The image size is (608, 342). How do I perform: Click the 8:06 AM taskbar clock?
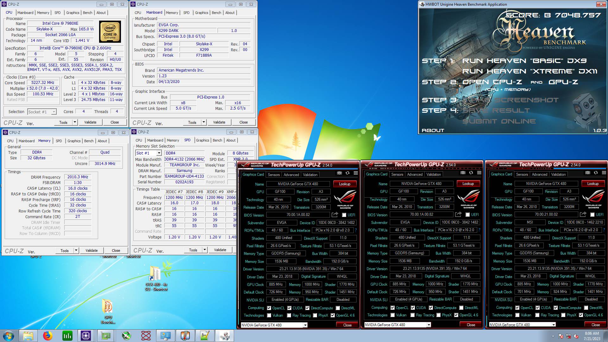tap(592, 333)
